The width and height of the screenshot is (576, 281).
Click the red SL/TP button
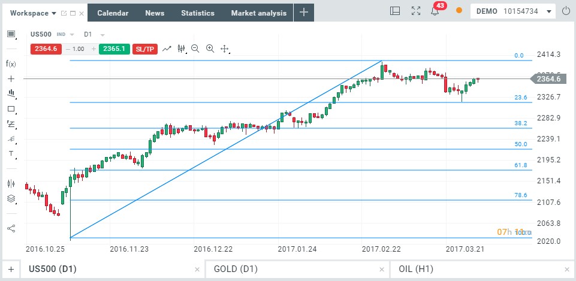pyautogui.click(x=145, y=49)
